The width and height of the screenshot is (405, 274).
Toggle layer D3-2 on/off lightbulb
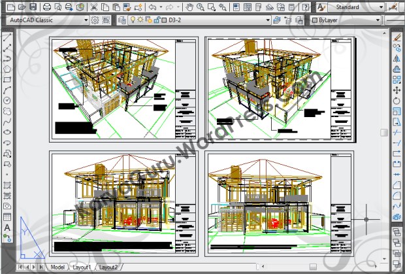(133, 20)
